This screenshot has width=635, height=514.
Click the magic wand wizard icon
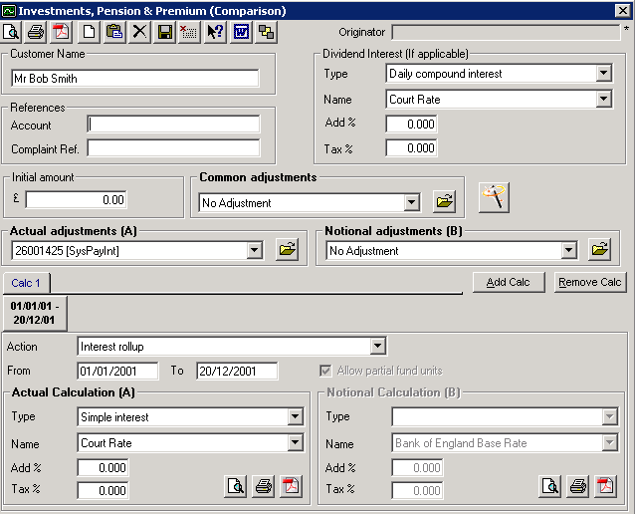coord(494,197)
